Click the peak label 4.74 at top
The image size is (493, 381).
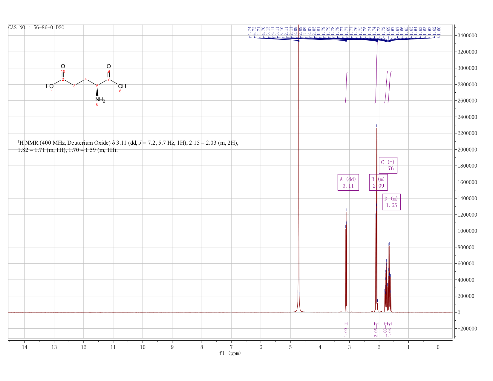coord(249,31)
